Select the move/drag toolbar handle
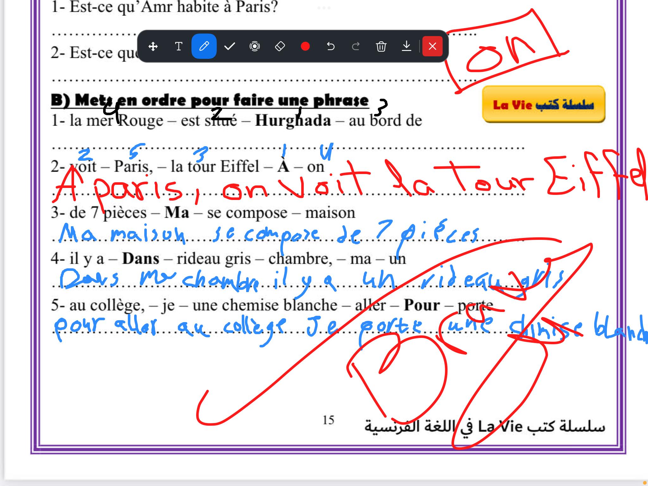 click(x=153, y=47)
